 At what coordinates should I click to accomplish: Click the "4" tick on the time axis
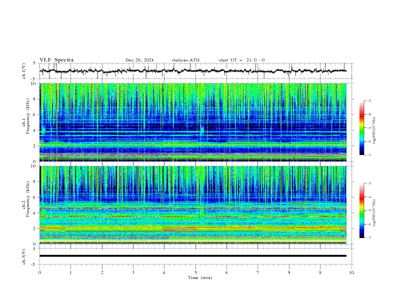[164, 272]
